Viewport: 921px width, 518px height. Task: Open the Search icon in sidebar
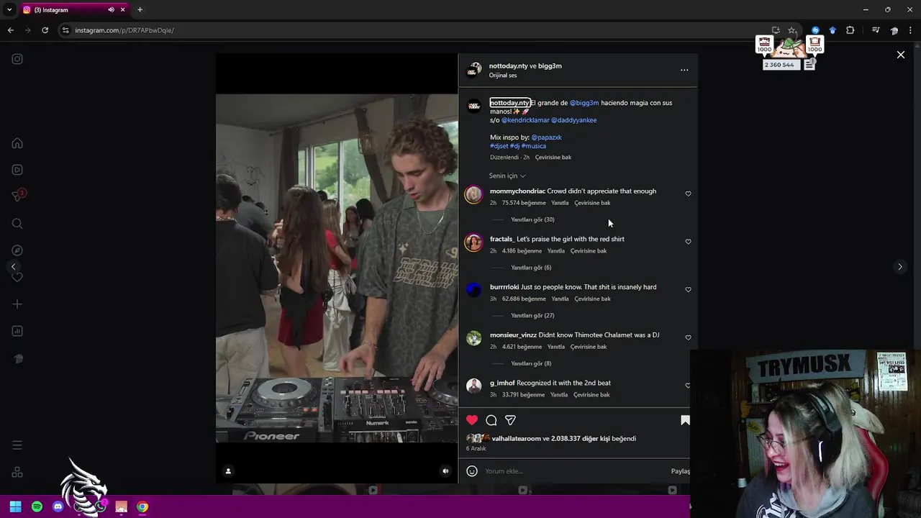17,224
